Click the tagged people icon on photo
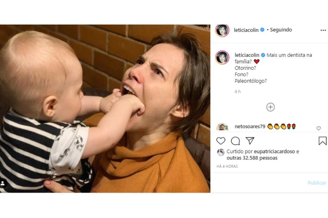328x218 pixels. point(4,183)
